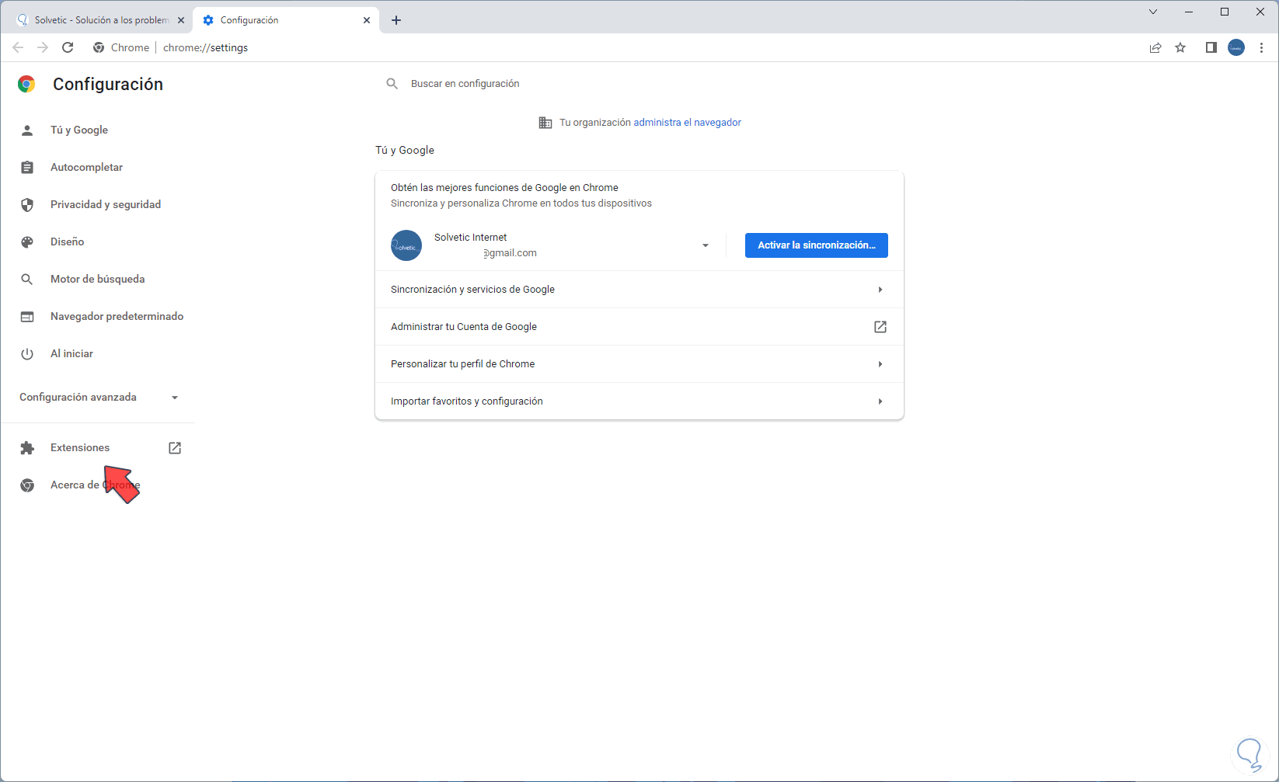
Task: Open Motor de búsqueda section
Action: click(97, 279)
